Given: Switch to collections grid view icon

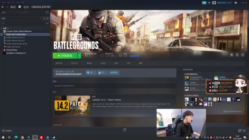Looking at the screenshot, I should [47, 12].
